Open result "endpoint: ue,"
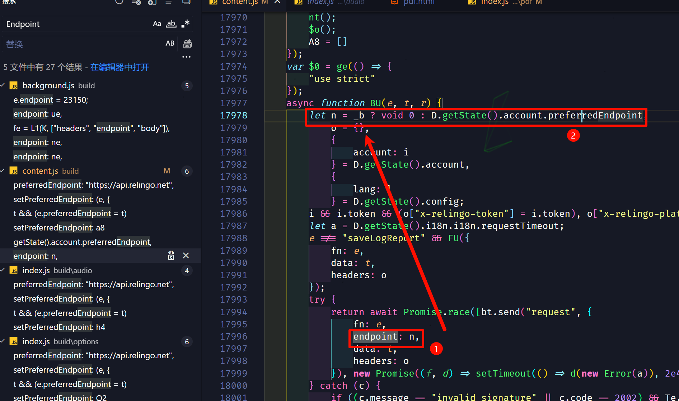This screenshot has width=679, height=401. (x=38, y=114)
